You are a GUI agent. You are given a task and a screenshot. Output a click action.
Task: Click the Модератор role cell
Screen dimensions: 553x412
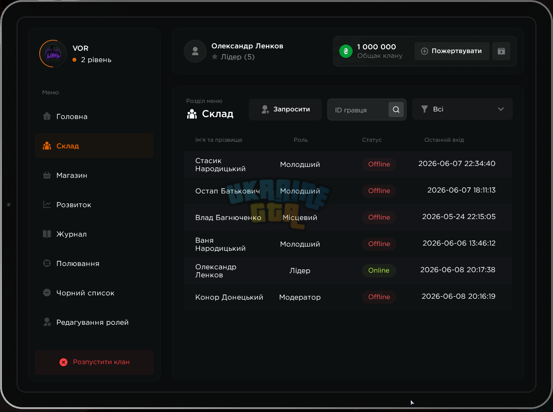tap(300, 297)
